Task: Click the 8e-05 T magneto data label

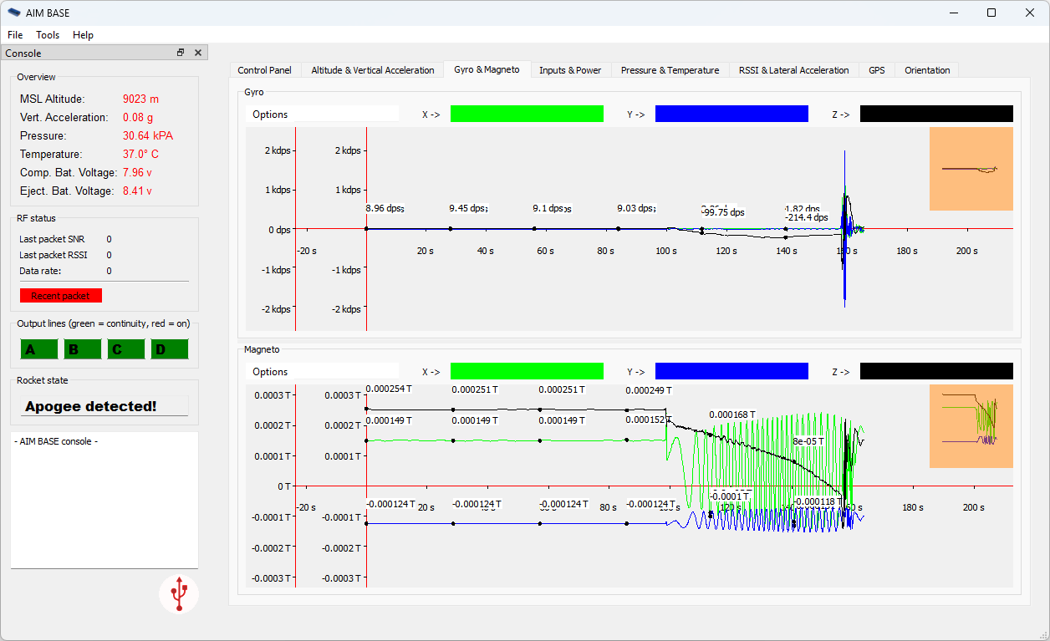Action: tap(808, 440)
